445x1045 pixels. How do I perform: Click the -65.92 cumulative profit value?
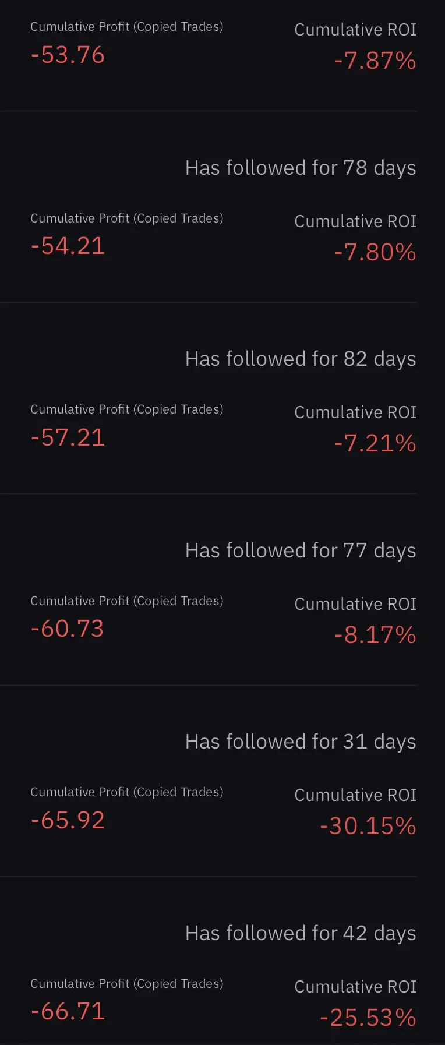(x=68, y=821)
